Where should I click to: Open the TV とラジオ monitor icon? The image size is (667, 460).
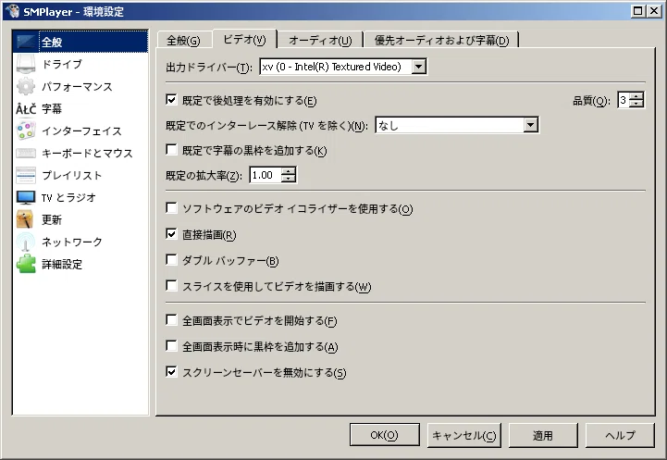pos(26,197)
